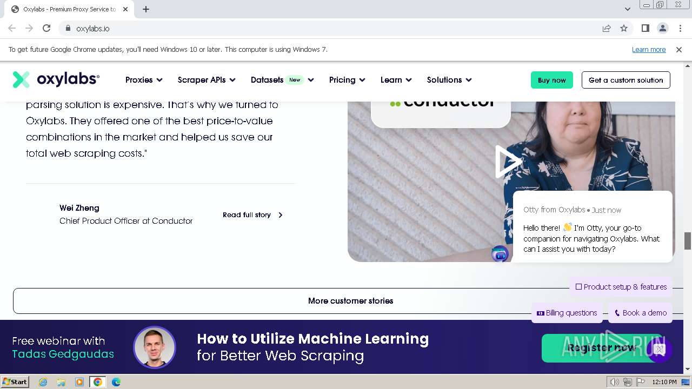Open the Chrome profile avatar menu
The height and width of the screenshot is (389, 692).
662,28
